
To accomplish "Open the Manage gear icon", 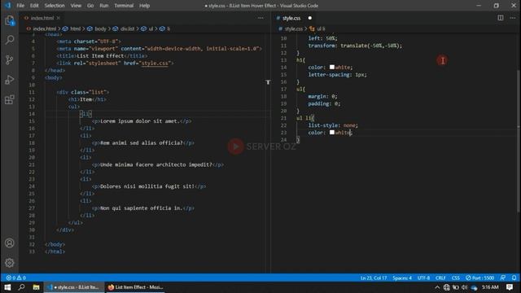I will (10, 263).
